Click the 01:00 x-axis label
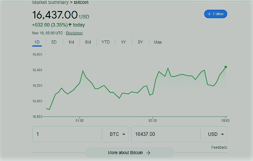253x161 pixels. [80, 121]
